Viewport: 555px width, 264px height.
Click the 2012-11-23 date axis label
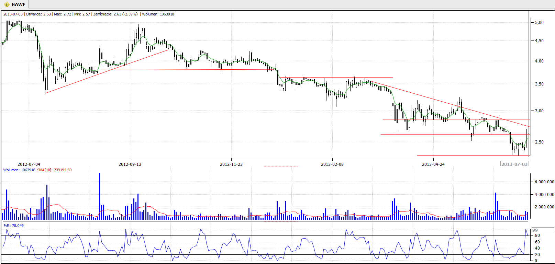tap(231, 164)
